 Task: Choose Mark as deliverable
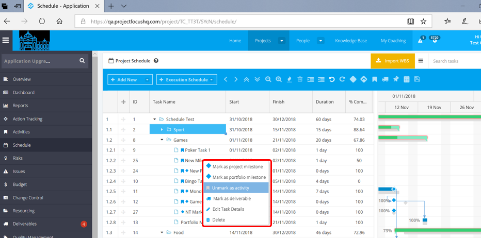coord(236,198)
